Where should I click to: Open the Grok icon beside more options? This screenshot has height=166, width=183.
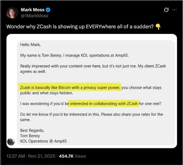click(x=166, y=10)
